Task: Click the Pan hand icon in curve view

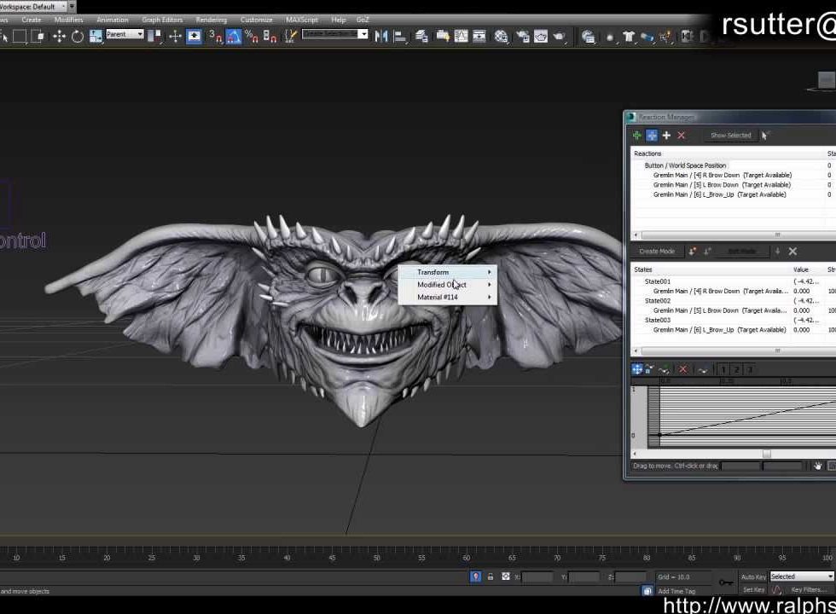Action: coord(817,466)
